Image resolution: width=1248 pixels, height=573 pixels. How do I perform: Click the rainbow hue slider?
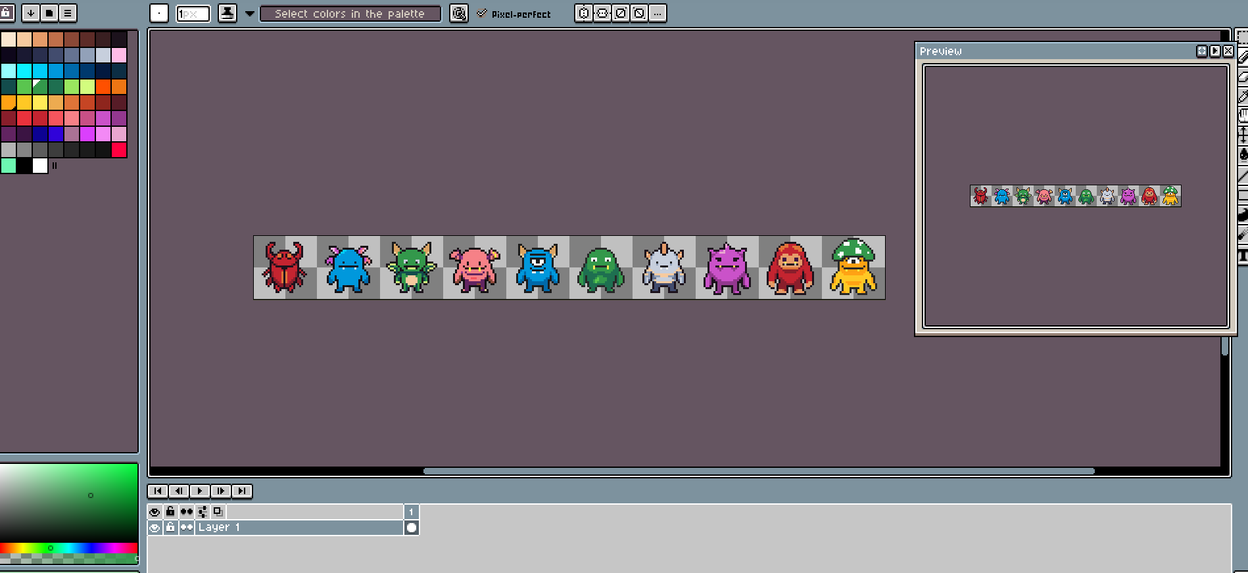(x=69, y=548)
